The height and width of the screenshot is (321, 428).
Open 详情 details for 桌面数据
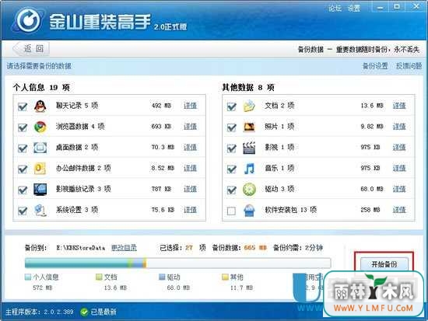click(x=190, y=147)
